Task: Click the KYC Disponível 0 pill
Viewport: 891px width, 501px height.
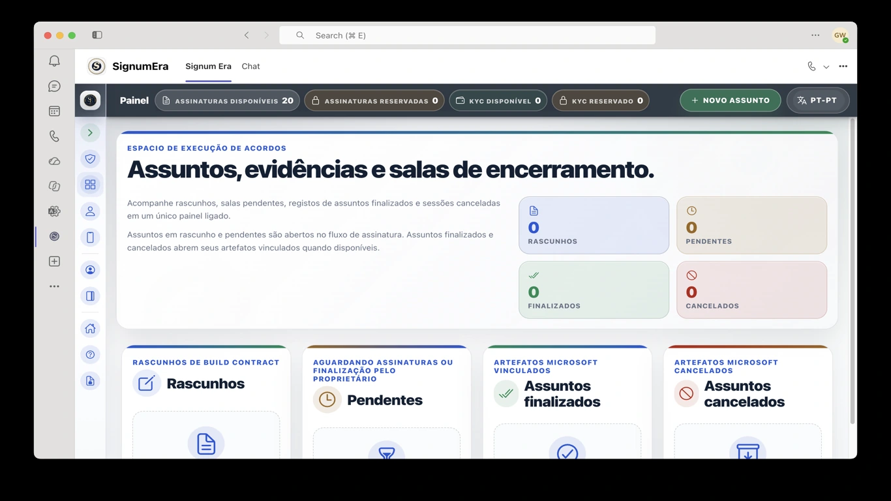Action: pyautogui.click(x=498, y=100)
